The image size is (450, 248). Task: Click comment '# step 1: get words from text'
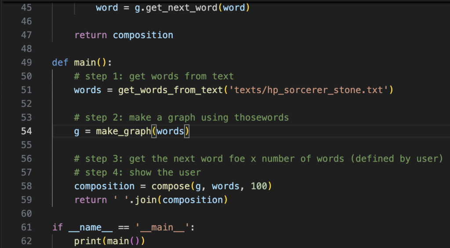154,76
